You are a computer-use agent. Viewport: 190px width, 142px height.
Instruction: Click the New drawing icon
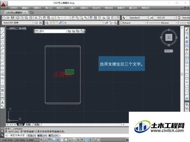click(4, 18)
